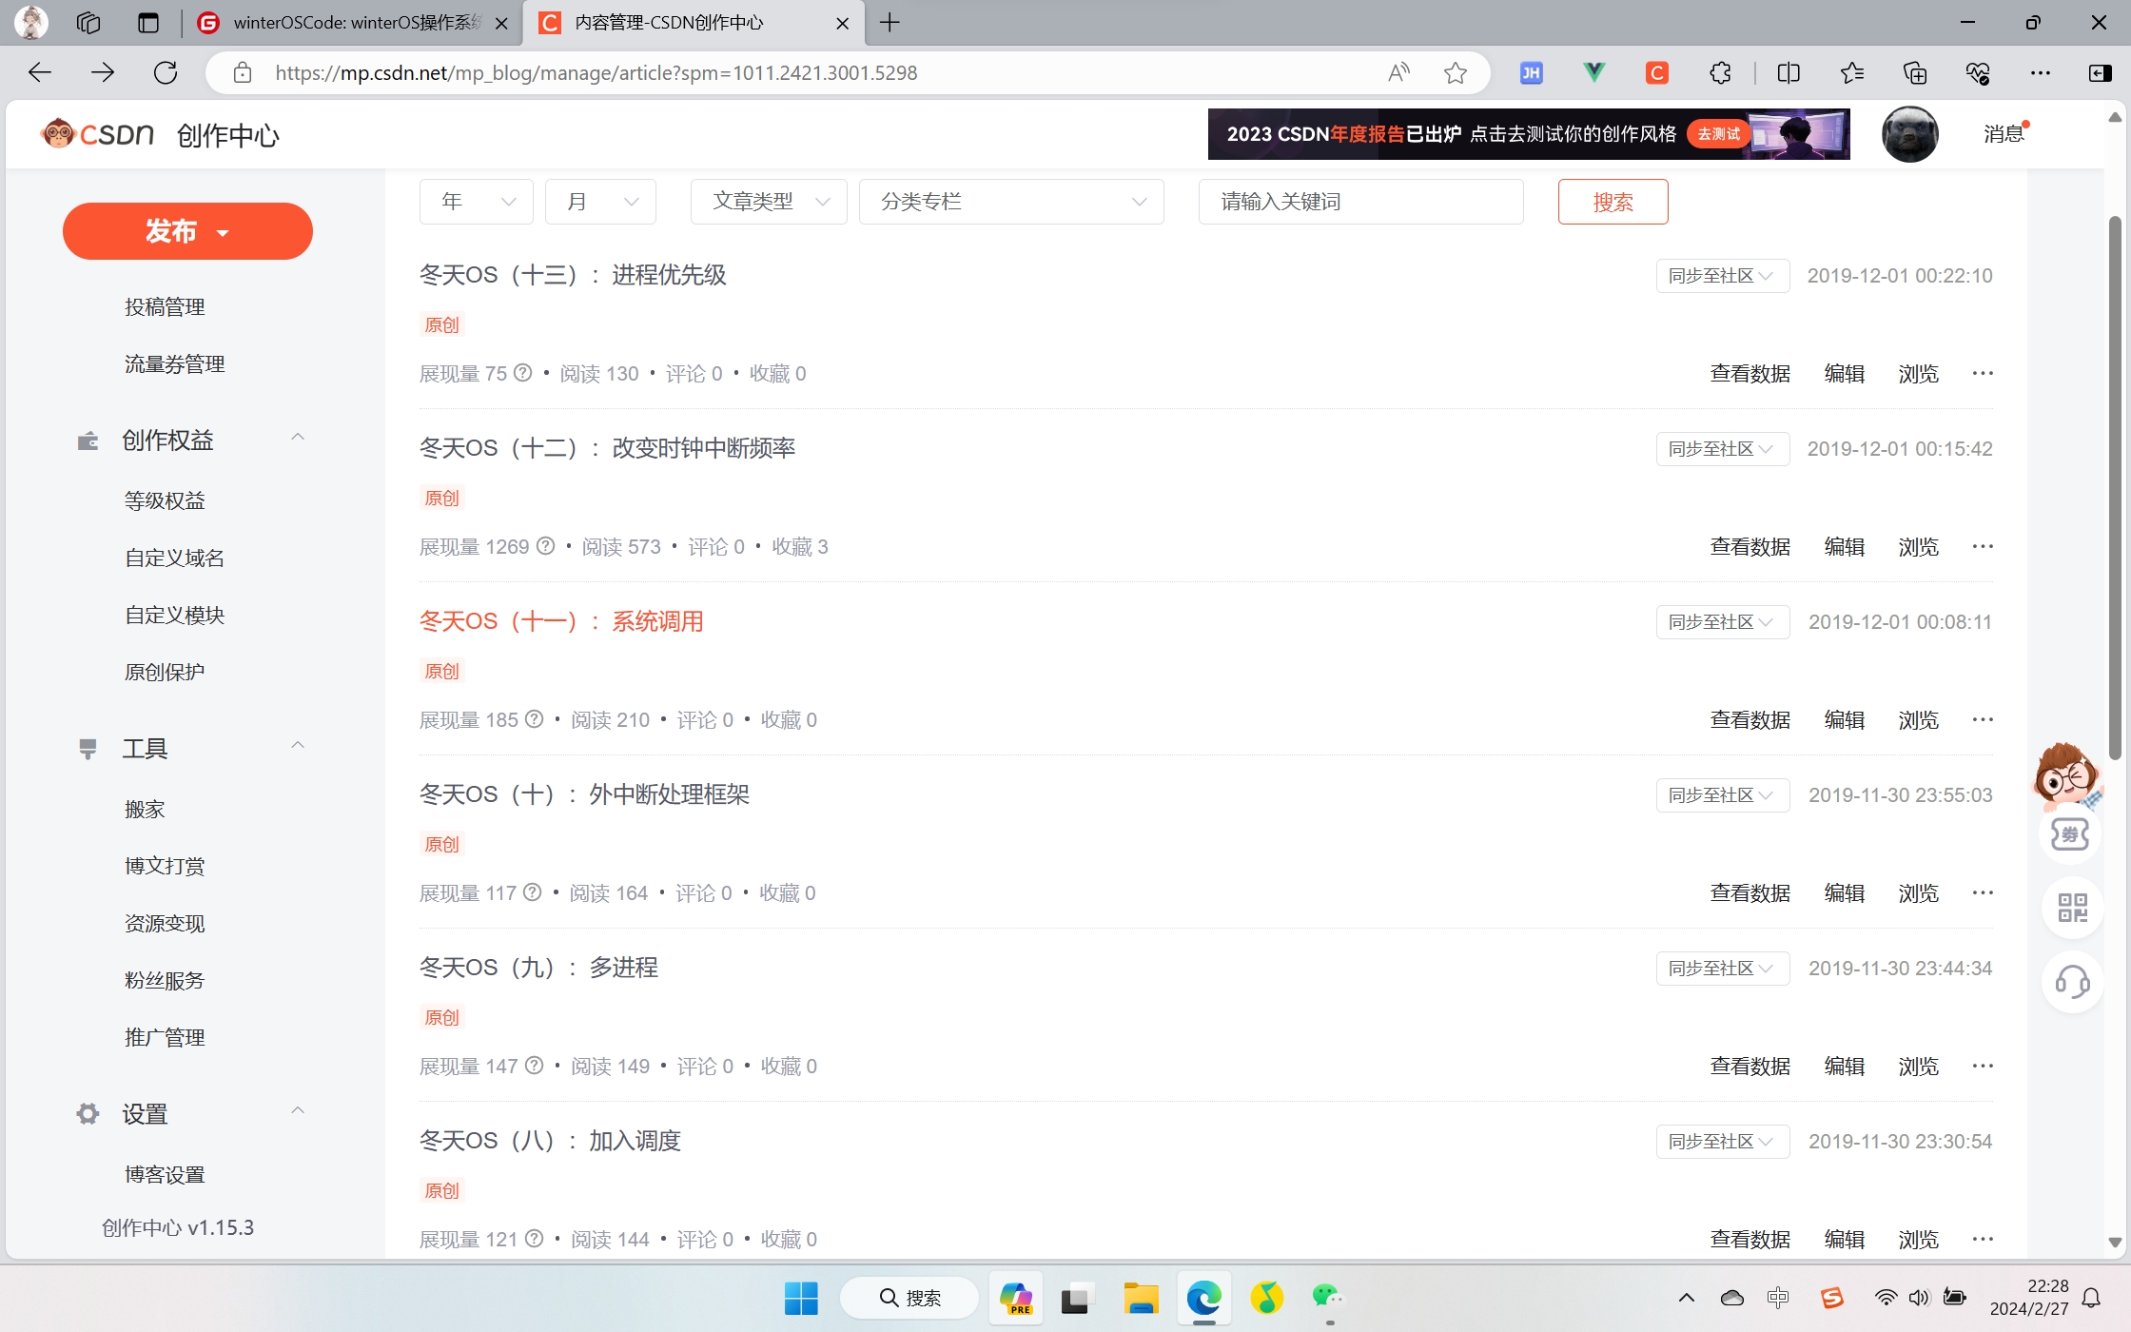
Task: Open more options for 系统调用 article
Action: [x=1983, y=719]
